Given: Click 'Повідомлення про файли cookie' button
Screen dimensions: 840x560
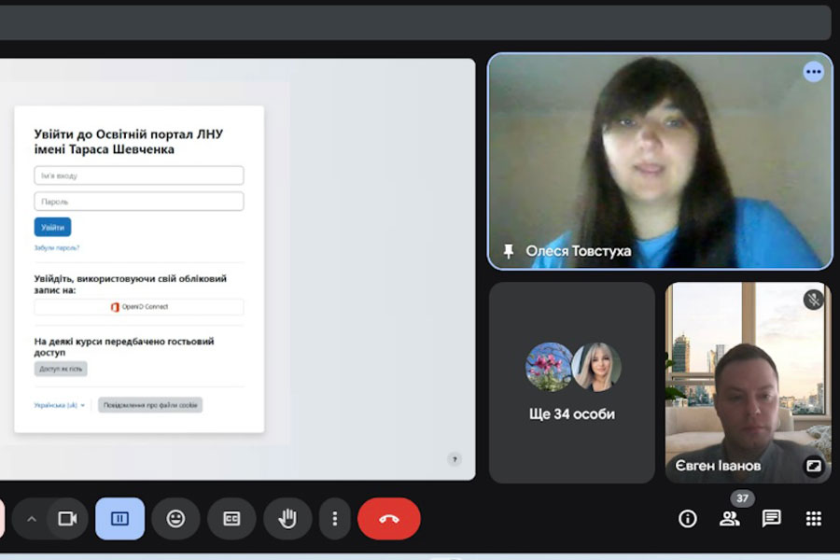Looking at the screenshot, I should (150, 405).
